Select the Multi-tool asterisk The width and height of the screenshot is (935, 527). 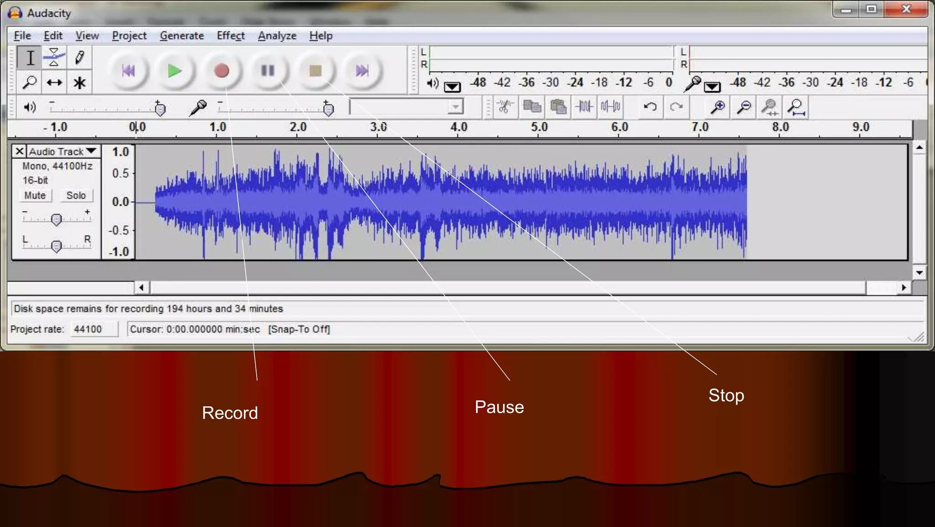click(79, 83)
